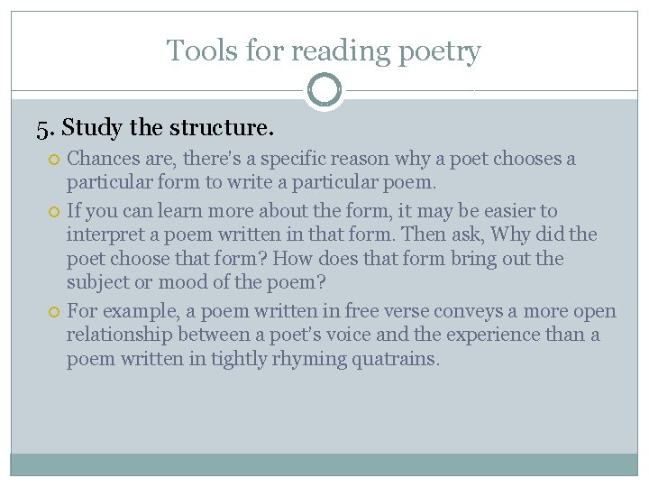Click the horizontal divider line left of the ring
This screenshot has width=649, height=487.
pos(158,90)
